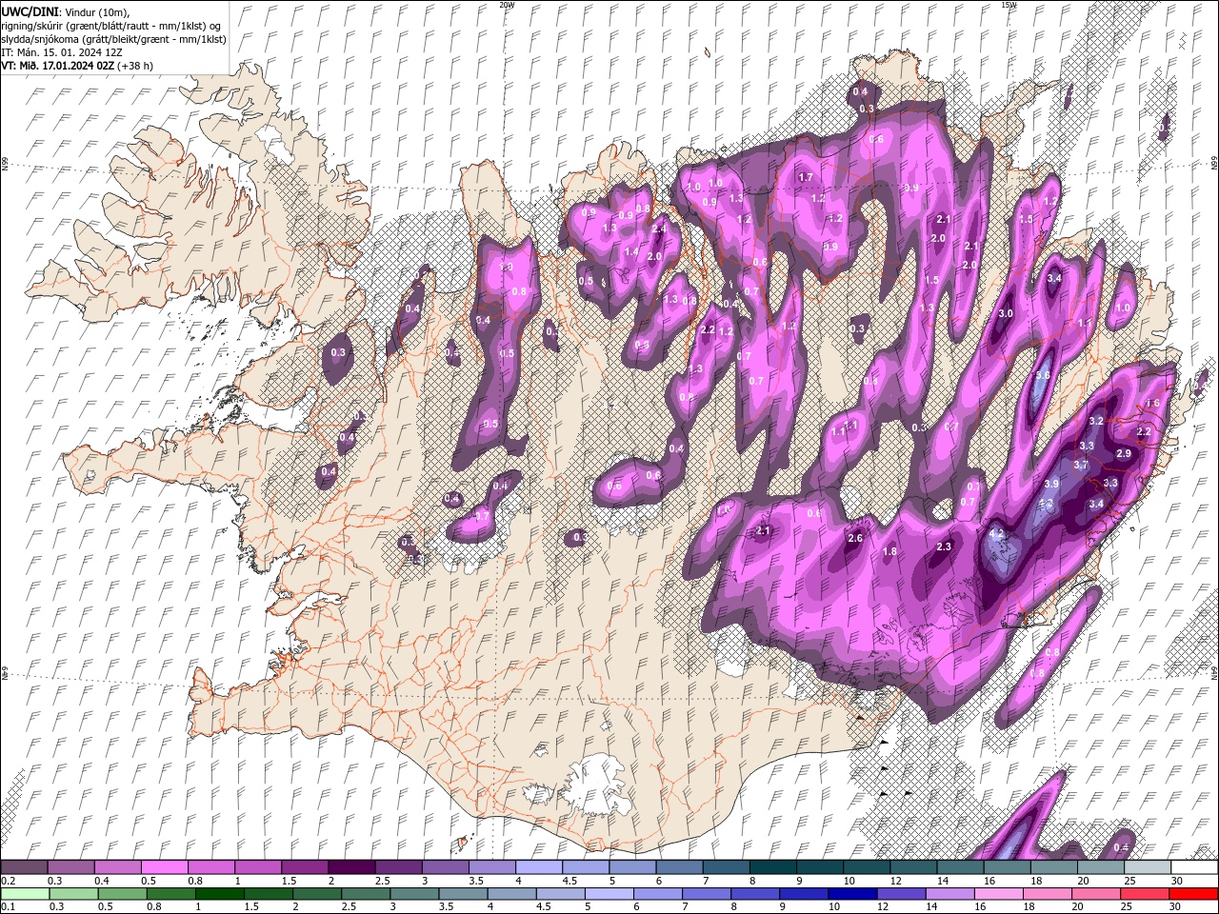Screen dimensions: 1219x914
Task: Click the 4.2 snowfall value on the map
Action: pyautogui.click(x=997, y=533)
